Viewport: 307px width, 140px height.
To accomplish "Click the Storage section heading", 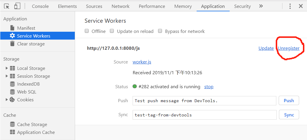I will click(11, 59).
